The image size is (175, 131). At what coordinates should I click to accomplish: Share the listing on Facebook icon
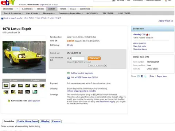tap(142, 76)
